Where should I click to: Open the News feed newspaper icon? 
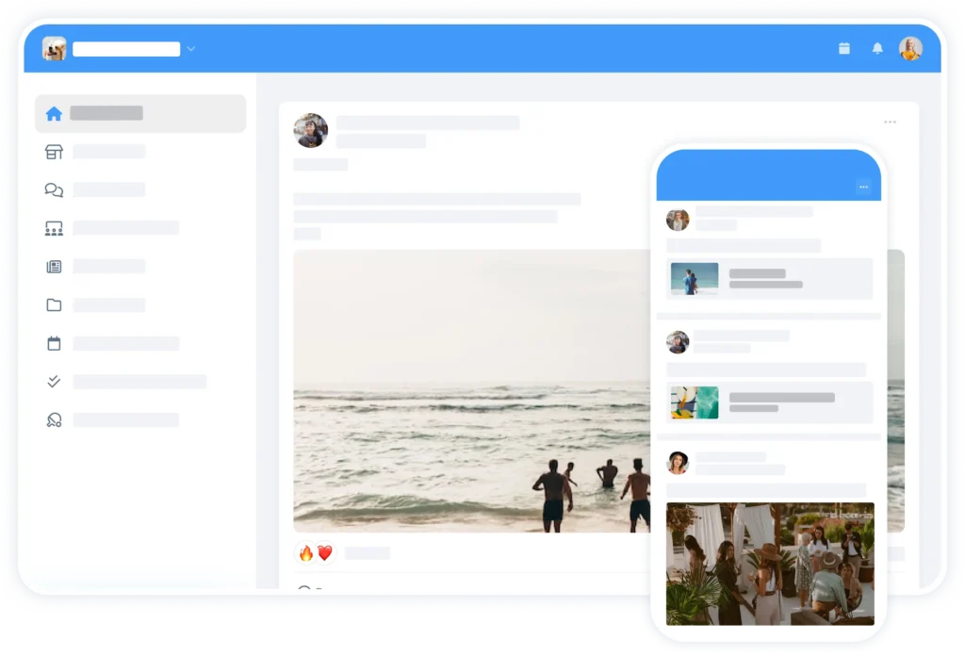(x=54, y=266)
